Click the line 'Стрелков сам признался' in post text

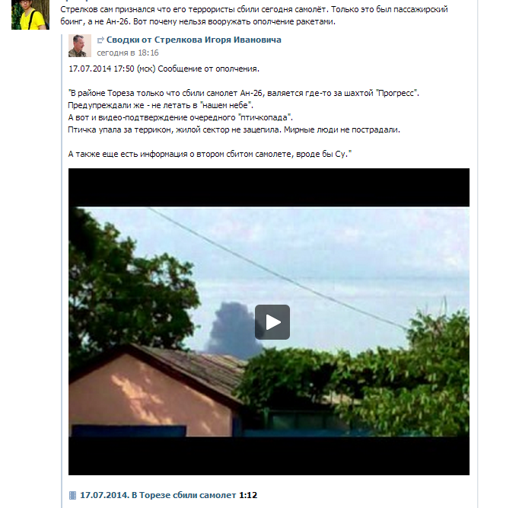pyautogui.click(x=254, y=9)
